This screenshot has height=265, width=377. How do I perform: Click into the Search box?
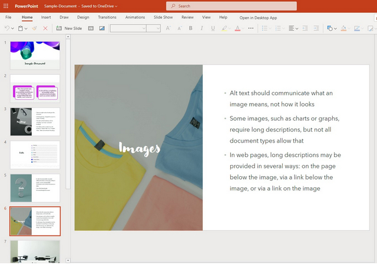coord(232,6)
